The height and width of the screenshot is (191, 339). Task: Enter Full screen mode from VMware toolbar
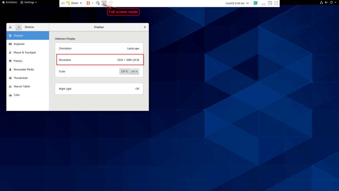[104, 3]
